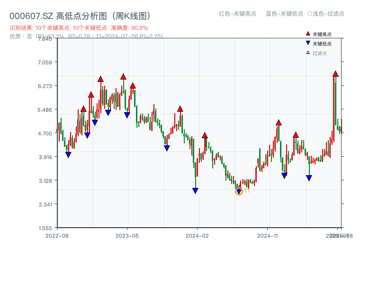Click the blue triangle marker near the 2024-02 low

click(x=196, y=190)
